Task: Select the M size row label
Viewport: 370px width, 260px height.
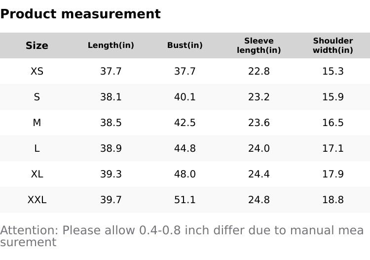Action: coord(37,123)
